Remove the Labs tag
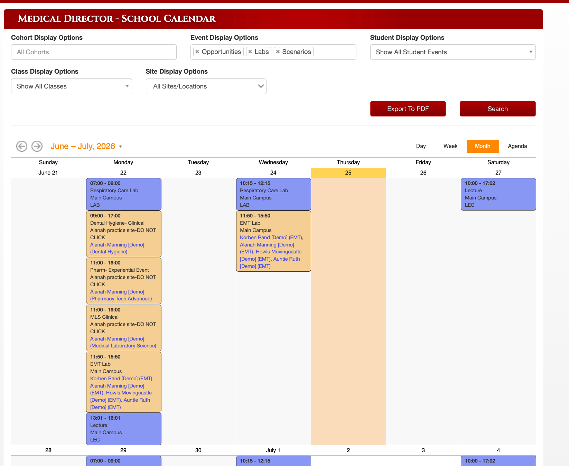 (x=250, y=52)
